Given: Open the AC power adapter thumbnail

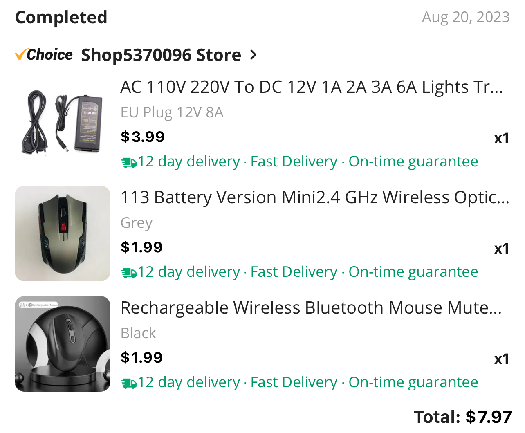Looking at the screenshot, I should tap(63, 123).
